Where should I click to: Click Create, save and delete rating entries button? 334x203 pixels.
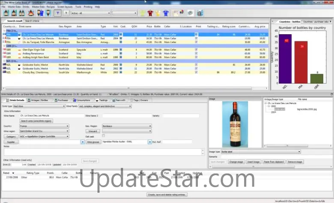pyautogui.click(x=167, y=194)
